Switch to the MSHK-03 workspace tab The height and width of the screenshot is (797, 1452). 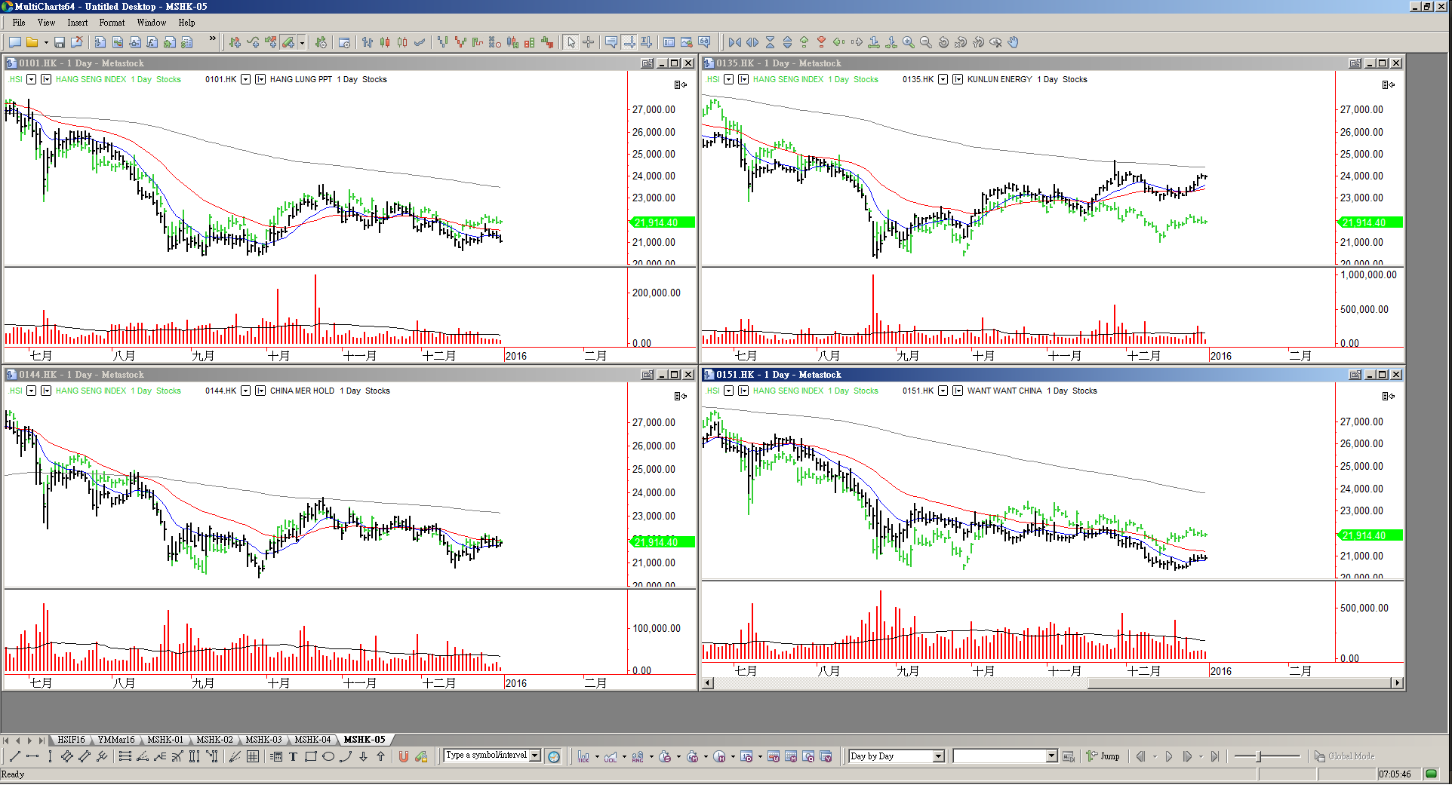tap(263, 740)
